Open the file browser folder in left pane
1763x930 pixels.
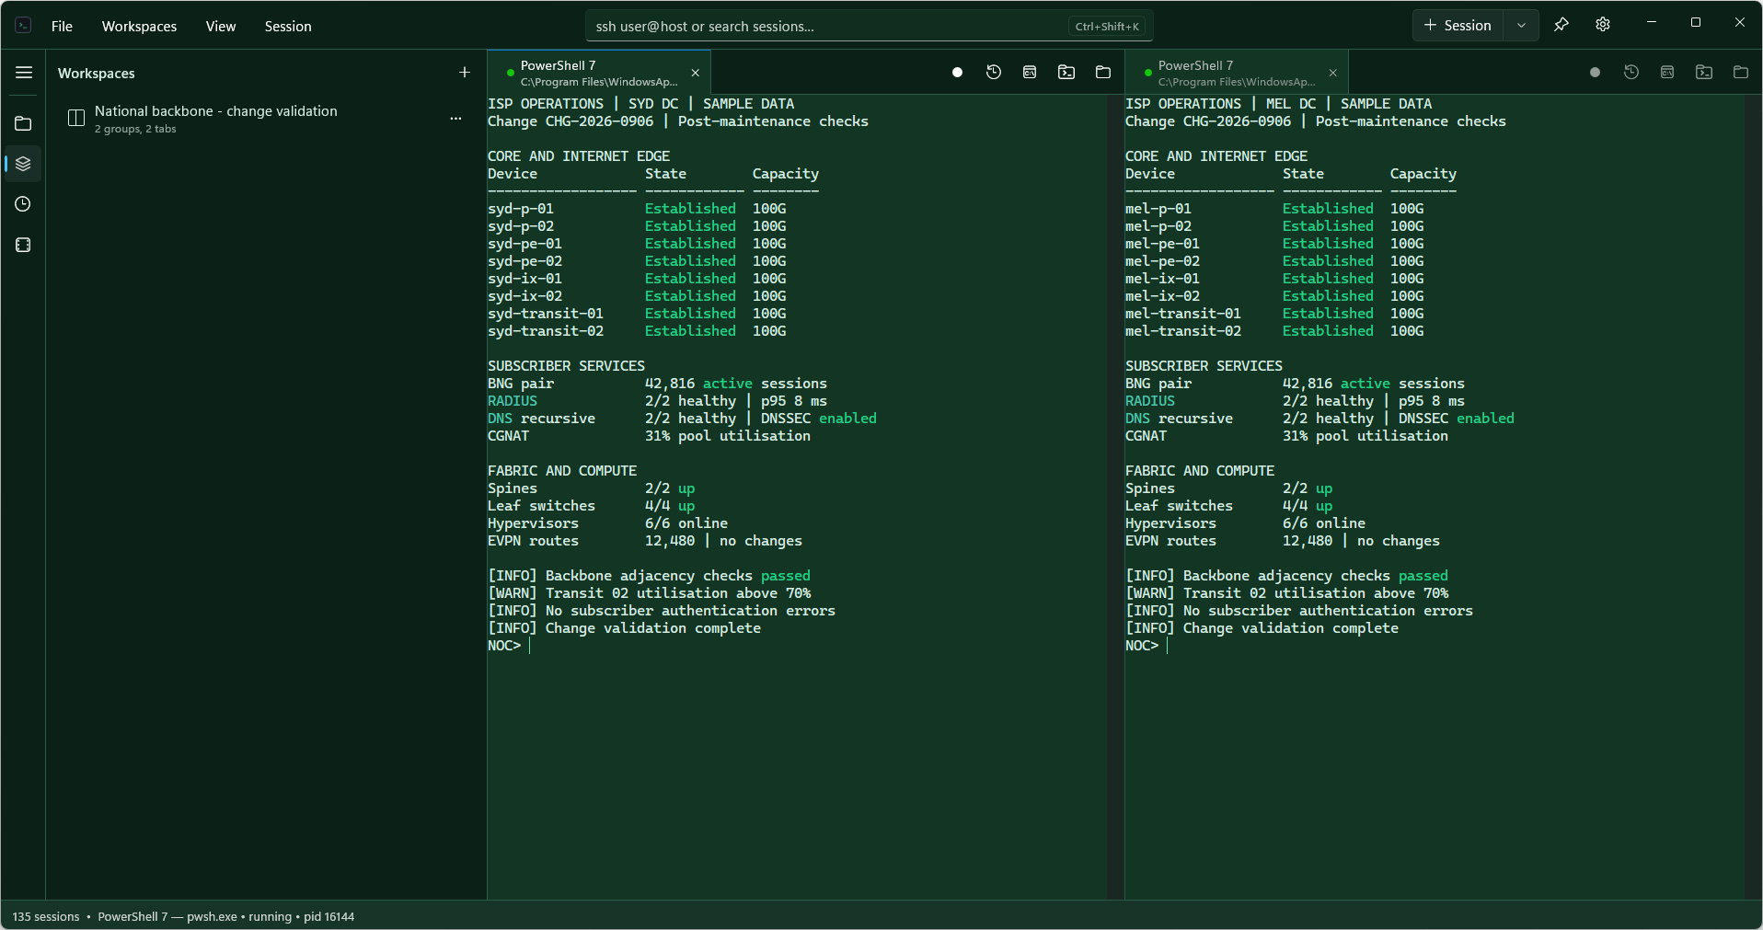click(x=1103, y=73)
